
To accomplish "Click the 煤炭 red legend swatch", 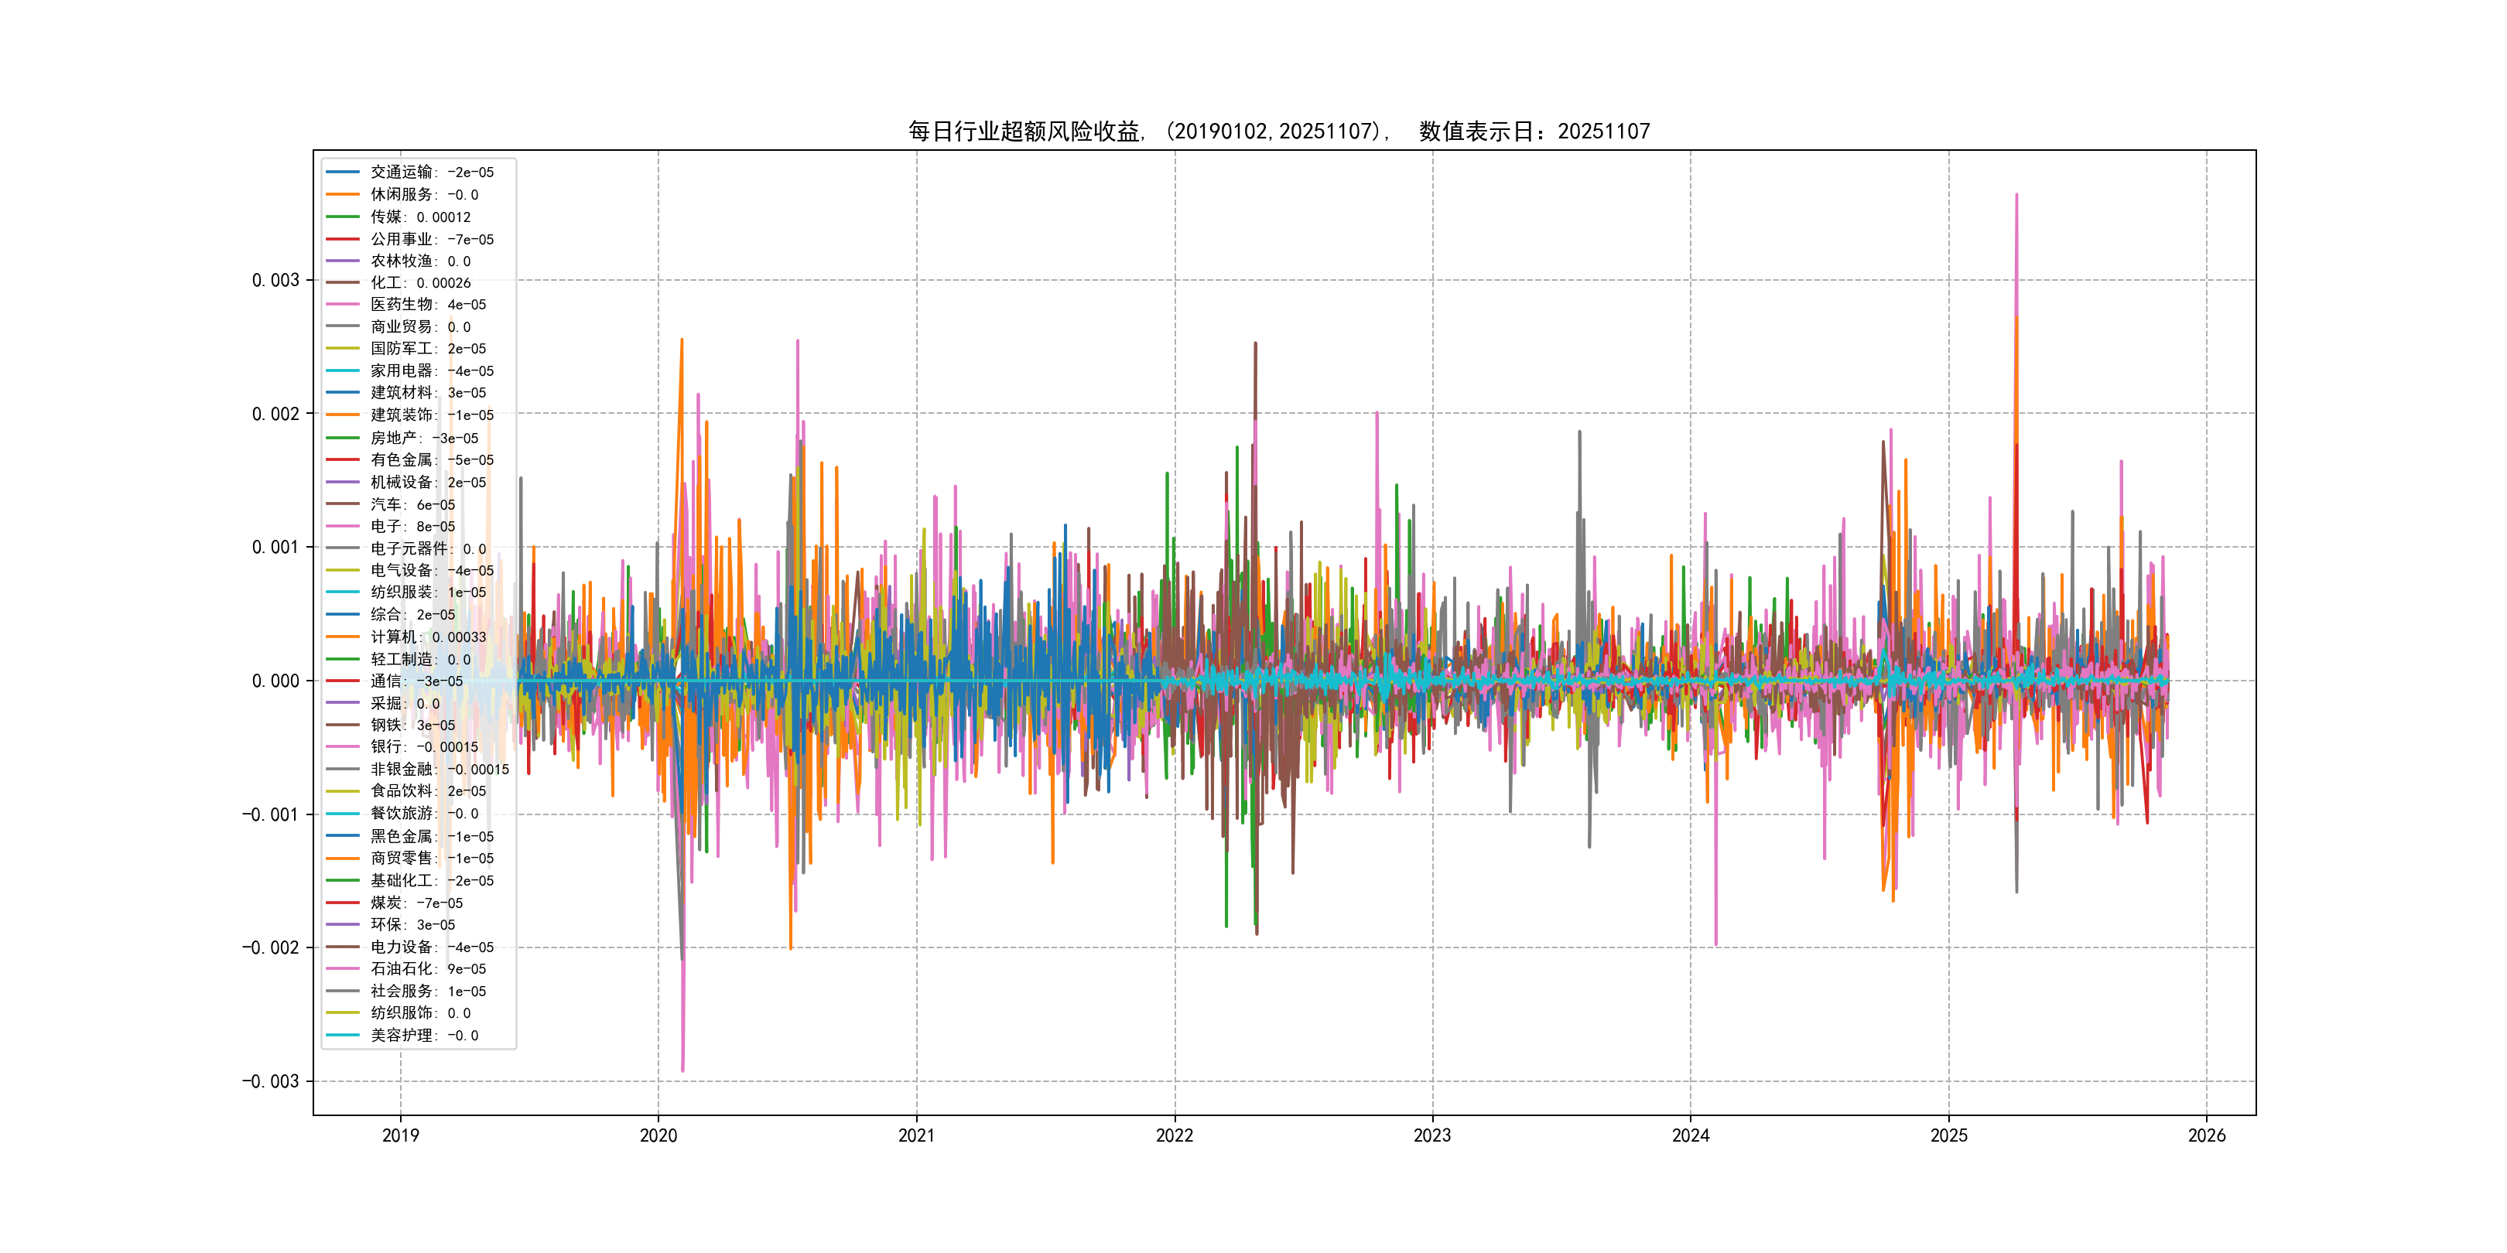I will [343, 903].
